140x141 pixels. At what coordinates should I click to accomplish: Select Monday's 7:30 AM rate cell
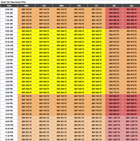click(x=26, y=20)
